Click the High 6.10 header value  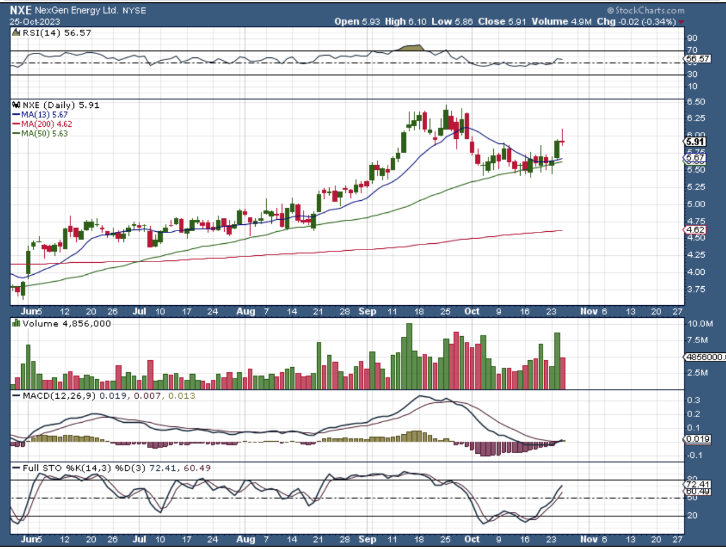click(x=406, y=21)
